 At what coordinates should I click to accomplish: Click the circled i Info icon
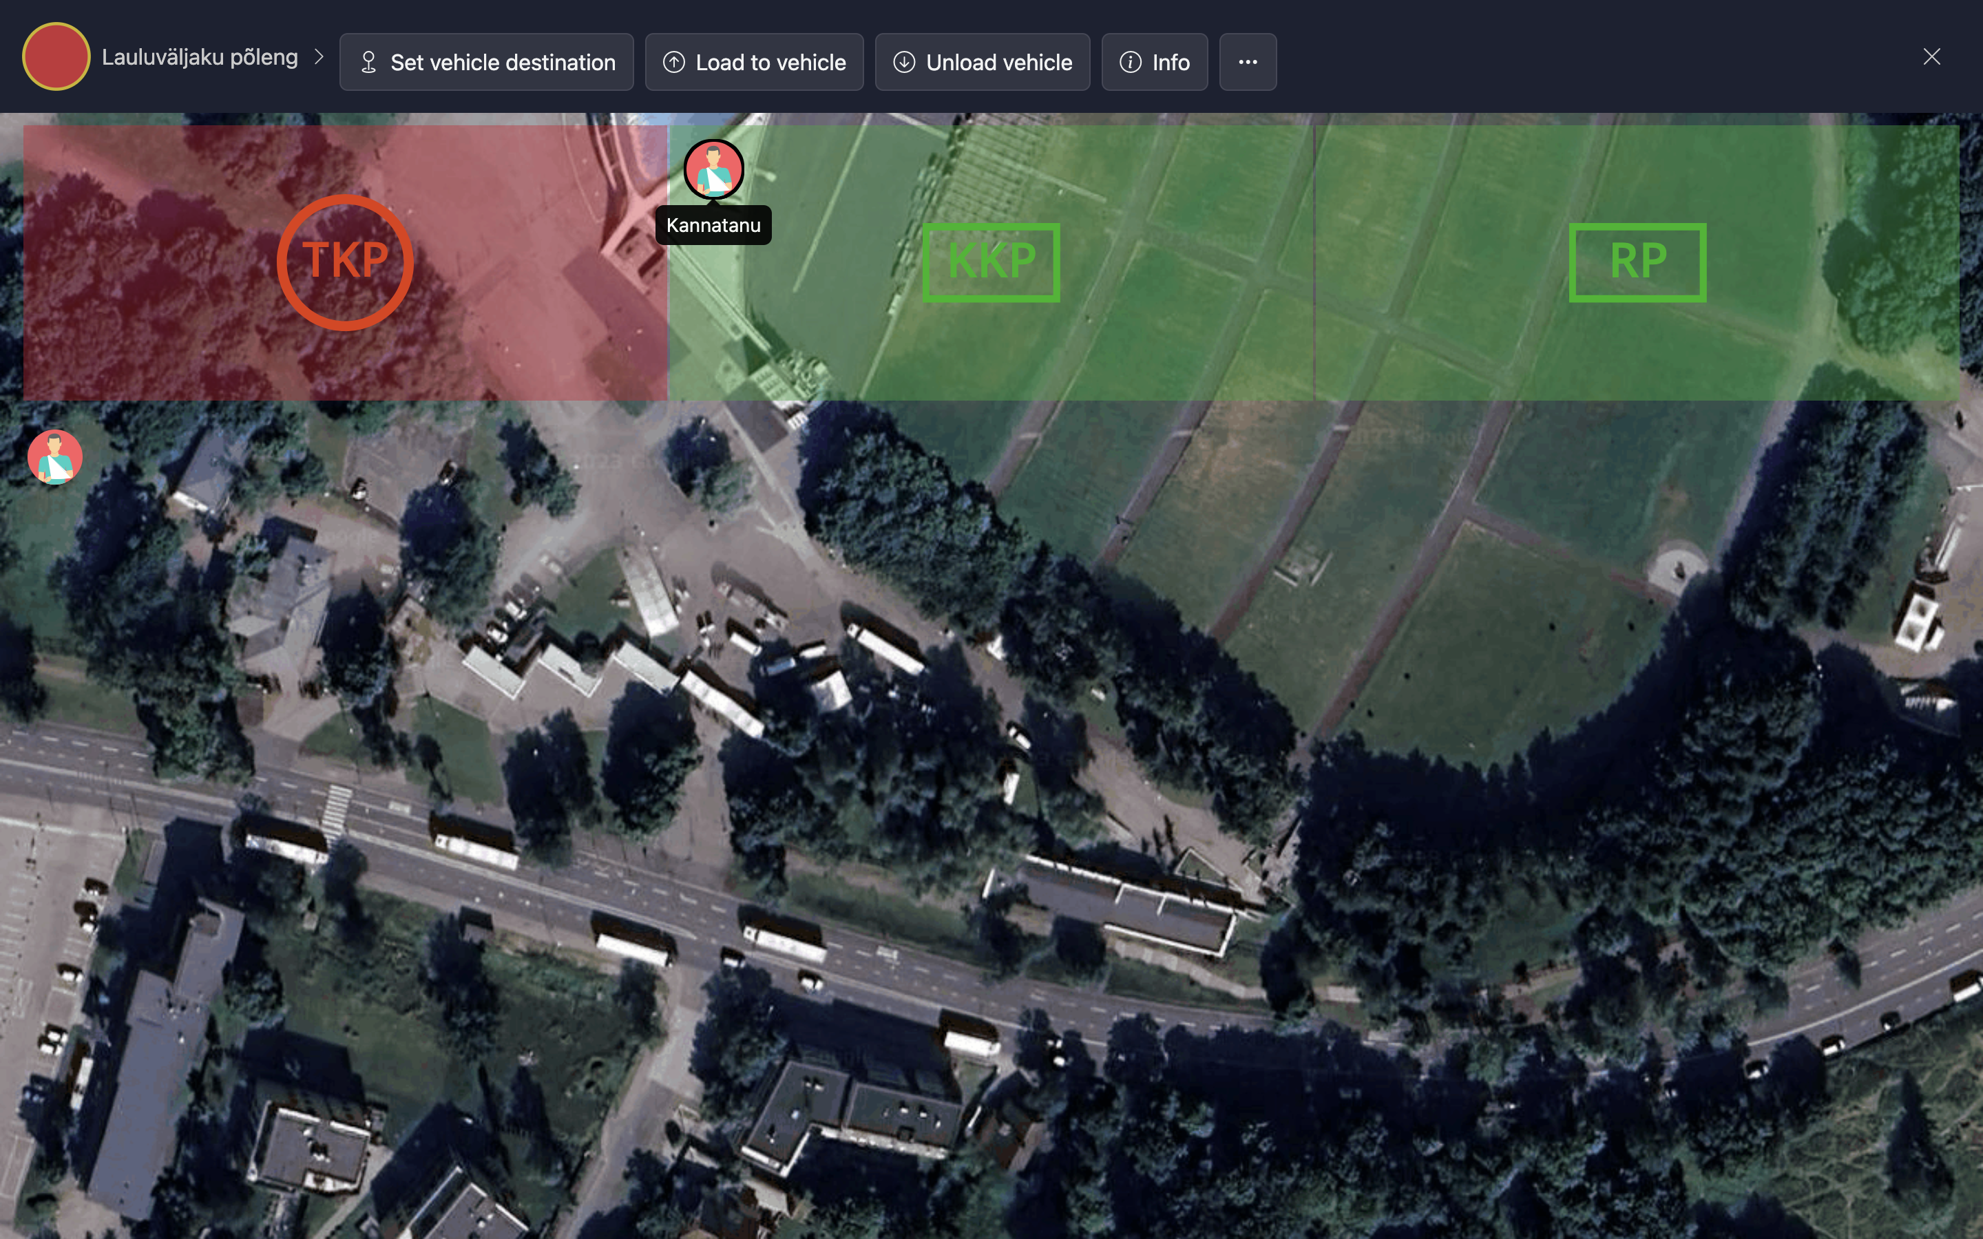[1130, 62]
